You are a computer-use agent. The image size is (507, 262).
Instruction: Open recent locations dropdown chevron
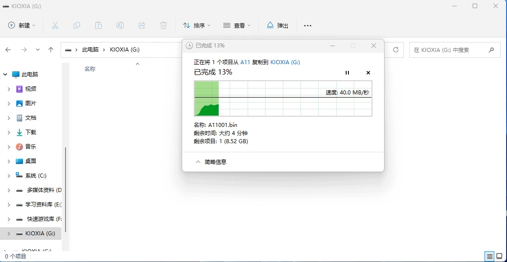point(38,50)
